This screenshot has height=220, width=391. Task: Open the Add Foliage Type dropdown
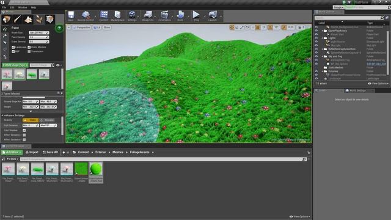coord(15,65)
